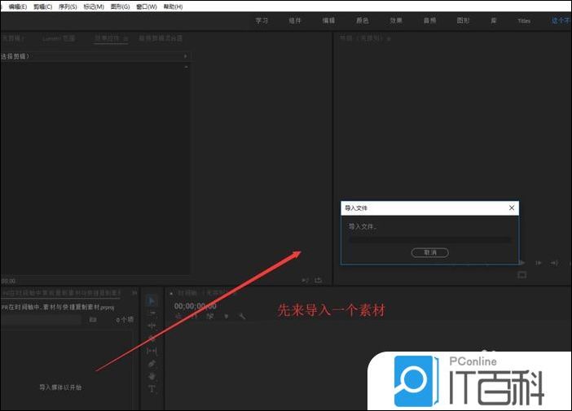Toggle Snap in the timeline header
This screenshot has width=572, height=411.
point(195,317)
